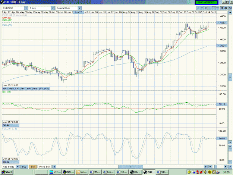Switch to the NTC taskbar window
This screenshot has width=233, height=175.
[x=55, y=172]
